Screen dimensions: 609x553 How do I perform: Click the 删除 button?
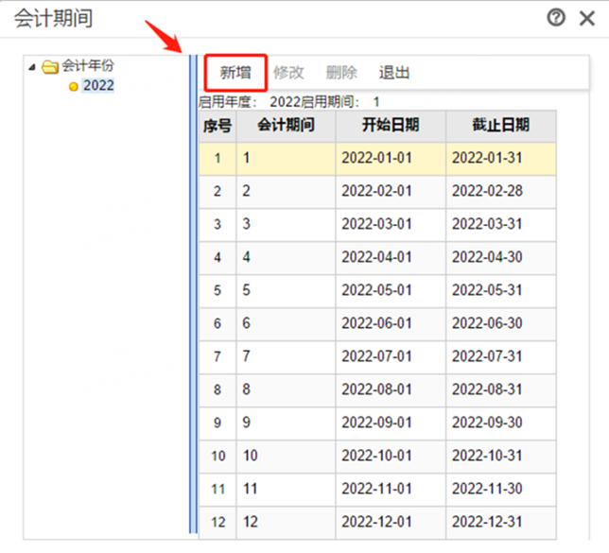(x=341, y=73)
